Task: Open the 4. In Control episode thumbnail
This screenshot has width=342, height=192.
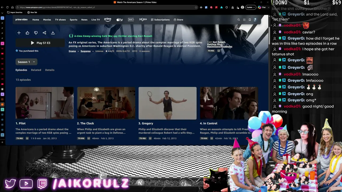Action: (x=229, y=103)
